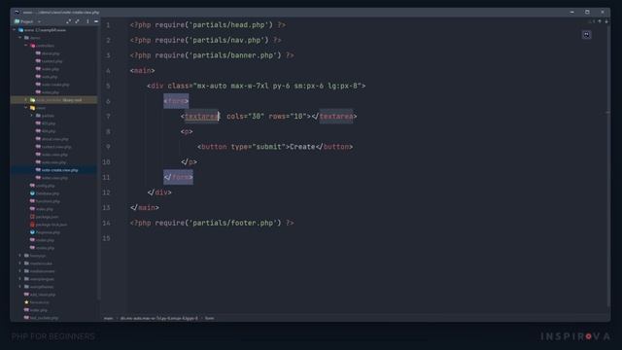Viewport: 622px width, 350px height.
Task: Click the package-lock.json file icon
Action: coord(32,225)
